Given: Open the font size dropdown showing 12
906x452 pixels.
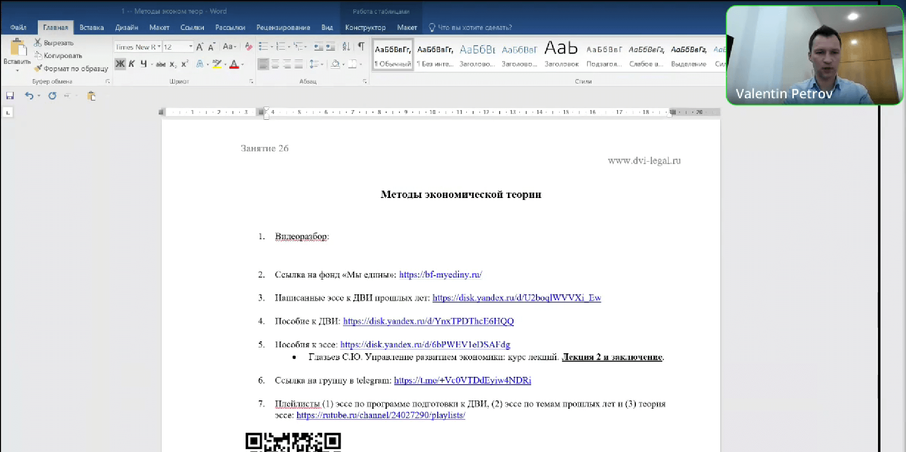Looking at the screenshot, I should pos(191,47).
